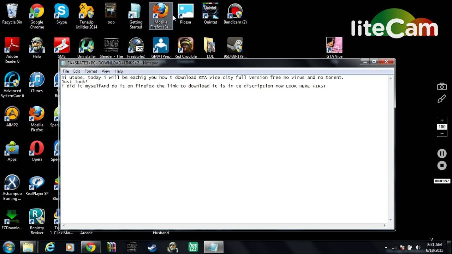Open File Explorer from the taskbar
Screen dimensions: 452x254
coord(28,247)
